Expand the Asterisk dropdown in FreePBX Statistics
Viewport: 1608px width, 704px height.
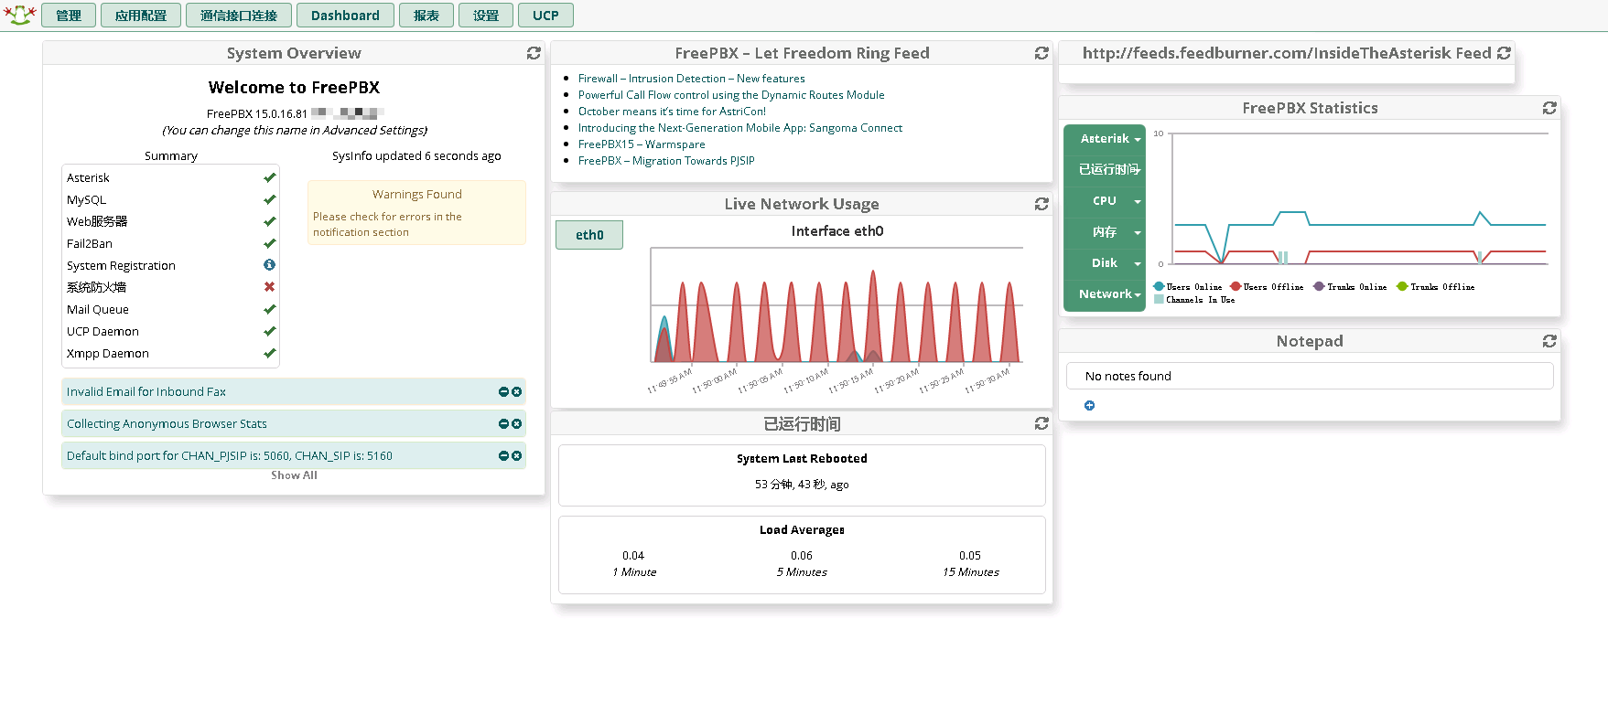1105,139
